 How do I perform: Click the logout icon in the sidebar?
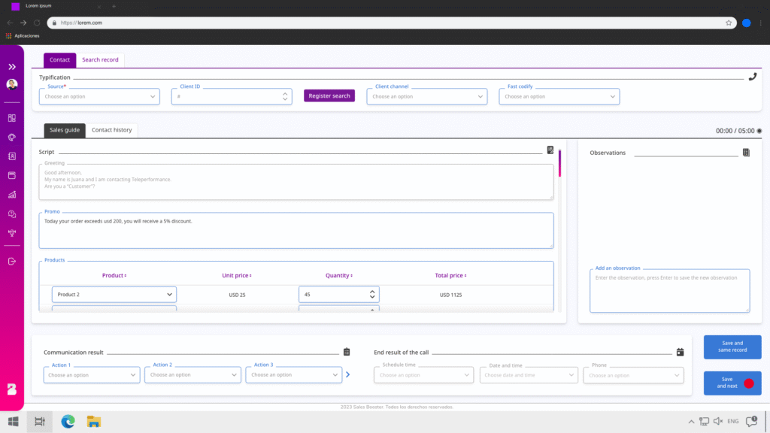12,262
